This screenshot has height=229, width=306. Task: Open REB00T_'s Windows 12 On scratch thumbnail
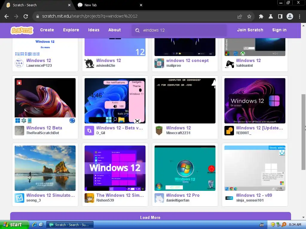[x=255, y=101]
